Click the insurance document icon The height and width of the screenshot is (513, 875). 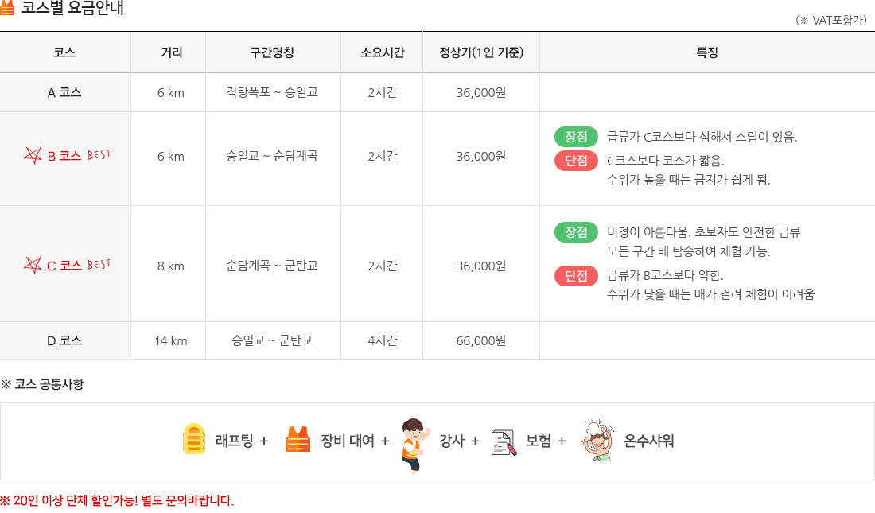tap(504, 443)
